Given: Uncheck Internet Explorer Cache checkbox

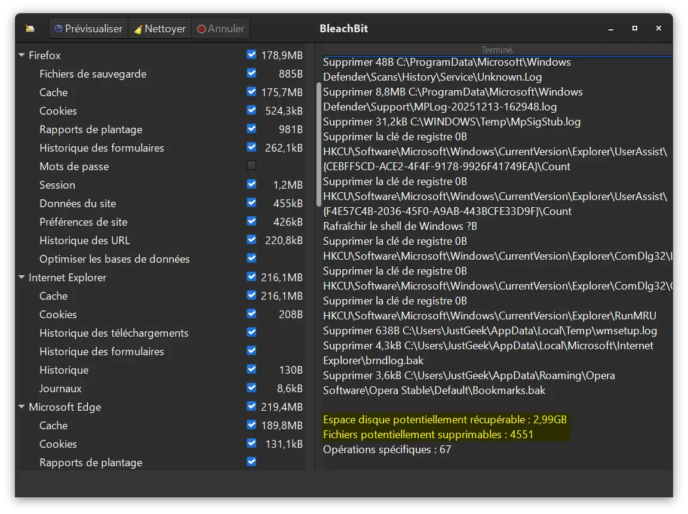Looking at the screenshot, I should tap(251, 295).
